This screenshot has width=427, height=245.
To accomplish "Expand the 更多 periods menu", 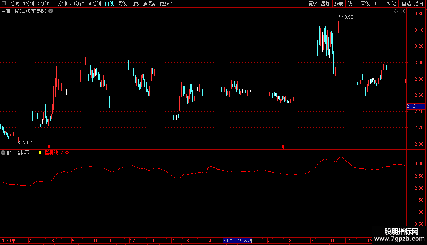I will (166, 3).
